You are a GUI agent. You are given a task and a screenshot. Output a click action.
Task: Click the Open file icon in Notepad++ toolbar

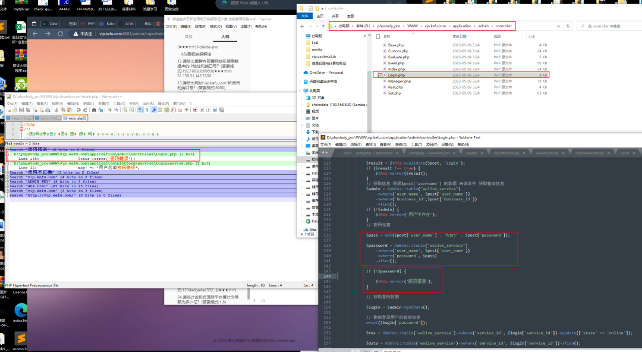tap(15, 110)
